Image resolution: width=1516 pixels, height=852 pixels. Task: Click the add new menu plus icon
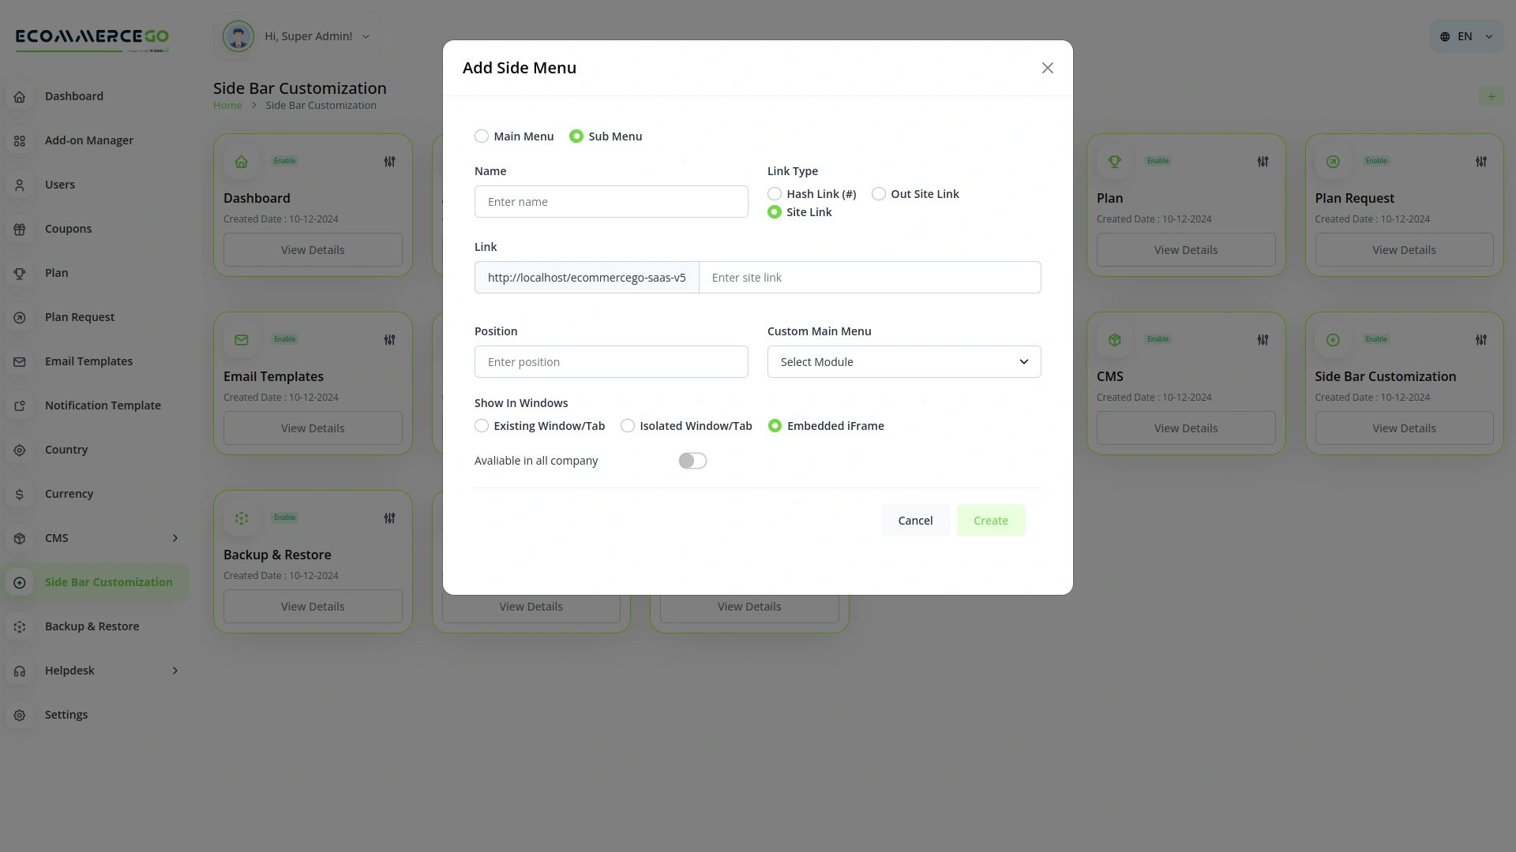pyautogui.click(x=1492, y=96)
